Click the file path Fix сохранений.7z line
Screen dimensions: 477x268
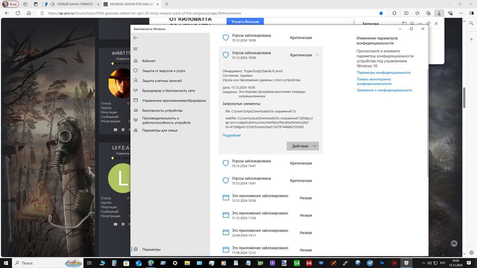pos(260,111)
